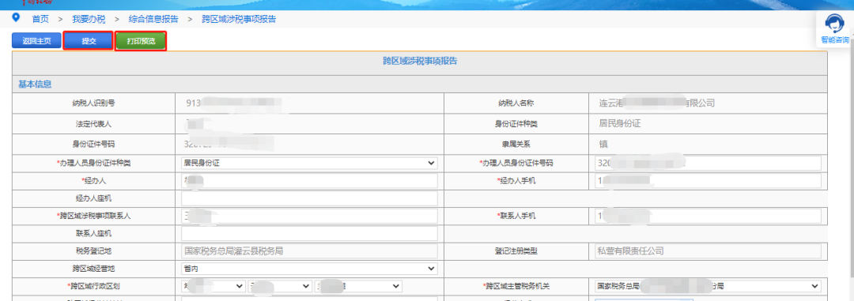The width and height of the screenshot is (854, 301).
Task: Click the 打印预览 button
Action: (141, 41)
